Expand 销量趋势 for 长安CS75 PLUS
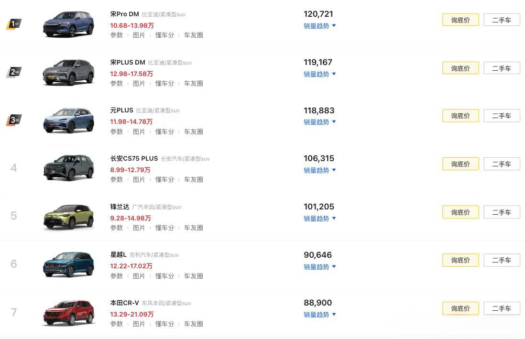This screenshot has width=525, height=339. pyautogui.click(x=319, y=170)
